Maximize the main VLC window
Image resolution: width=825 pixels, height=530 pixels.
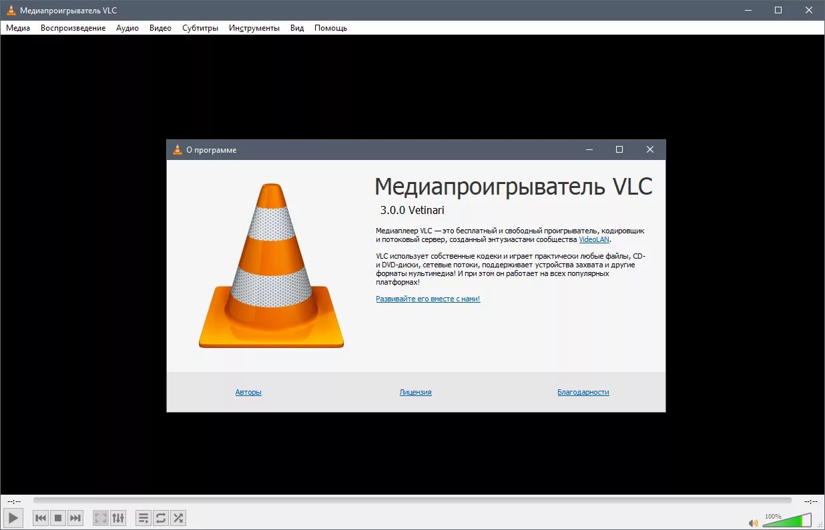[778, 10]
